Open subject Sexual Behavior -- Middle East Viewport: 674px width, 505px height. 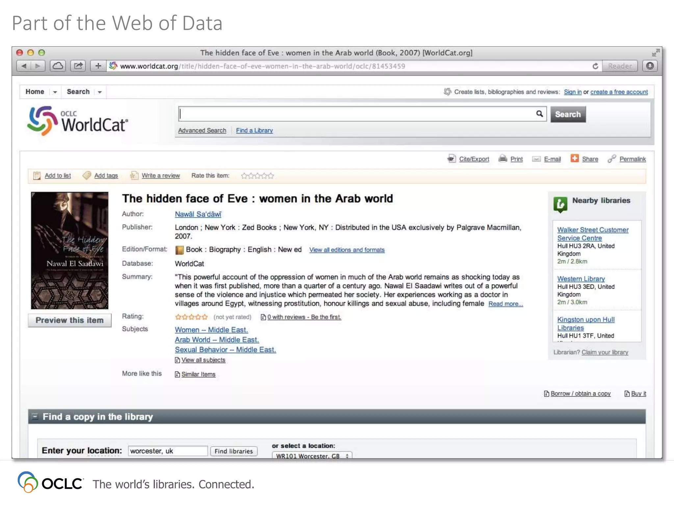(225, 349)
